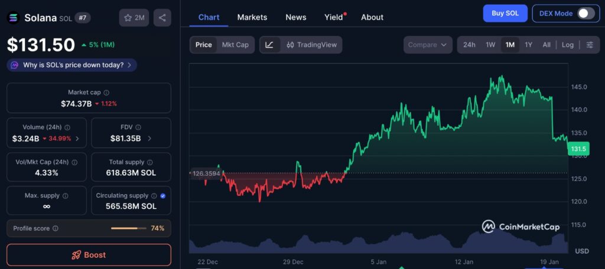605x269 pixels.
Task: Toggle the DEX Mode switch
Action: coord(586,14)
